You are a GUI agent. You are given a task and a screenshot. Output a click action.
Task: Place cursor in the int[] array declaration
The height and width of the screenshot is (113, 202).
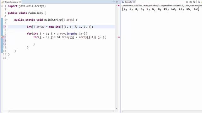pos(60,27)
